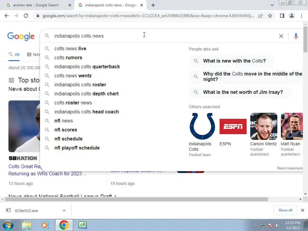The height and width of the screenshot is (231, 308).
Task: Open a new browser tab
Action: (153, 5)
